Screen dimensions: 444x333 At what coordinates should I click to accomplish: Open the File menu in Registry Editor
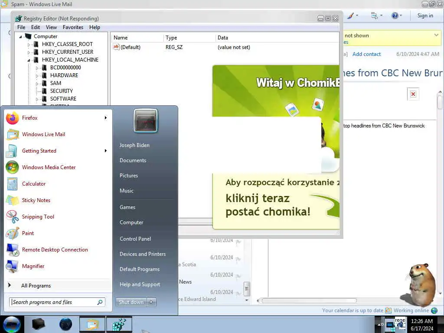pyautogui.click(x=21, y=27)
